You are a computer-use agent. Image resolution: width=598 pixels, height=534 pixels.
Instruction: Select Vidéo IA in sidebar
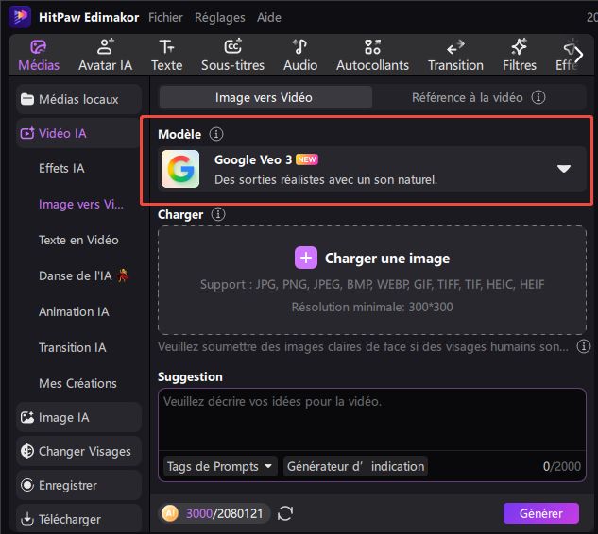click(x=79, y=133)
